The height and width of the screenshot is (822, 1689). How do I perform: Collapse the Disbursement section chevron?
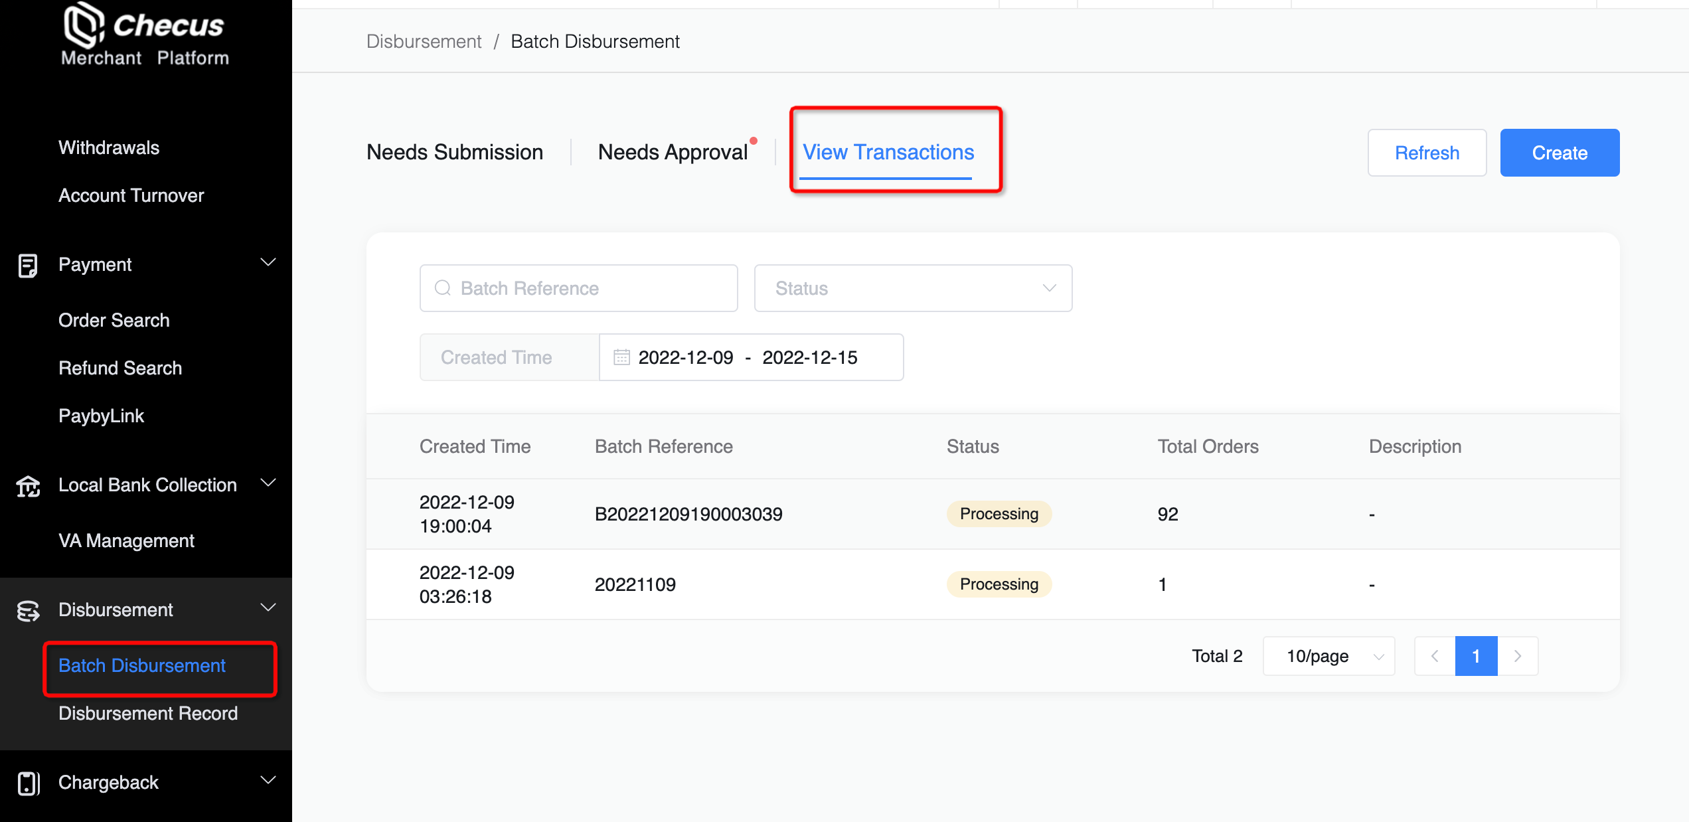[x=268, y=608]
